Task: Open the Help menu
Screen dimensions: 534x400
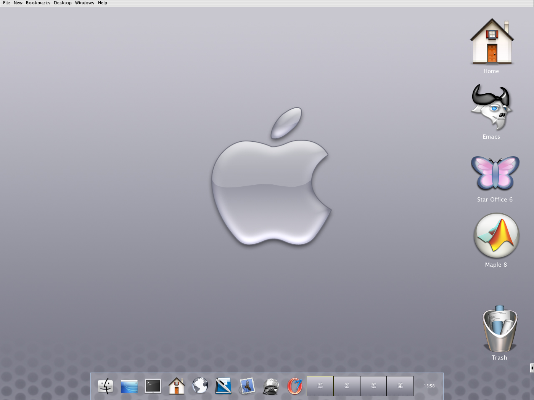Action: [103, 3]
